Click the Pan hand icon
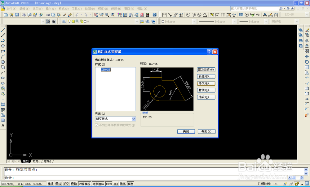 pyautogui.click(x=96, y=15)
